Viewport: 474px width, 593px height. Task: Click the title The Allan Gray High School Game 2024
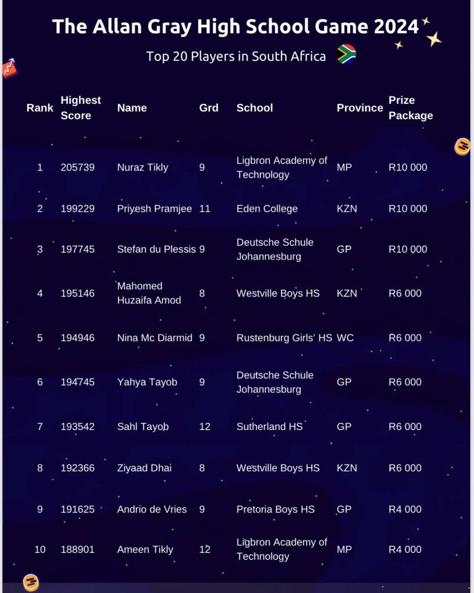(235, 27)
